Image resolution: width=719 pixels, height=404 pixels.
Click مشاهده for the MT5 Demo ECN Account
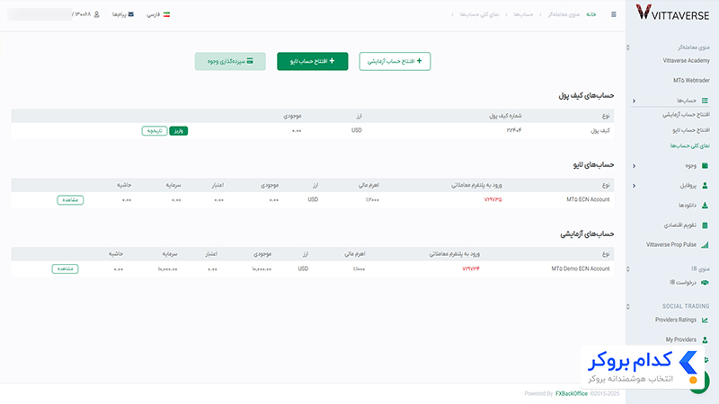coord(65,268)
